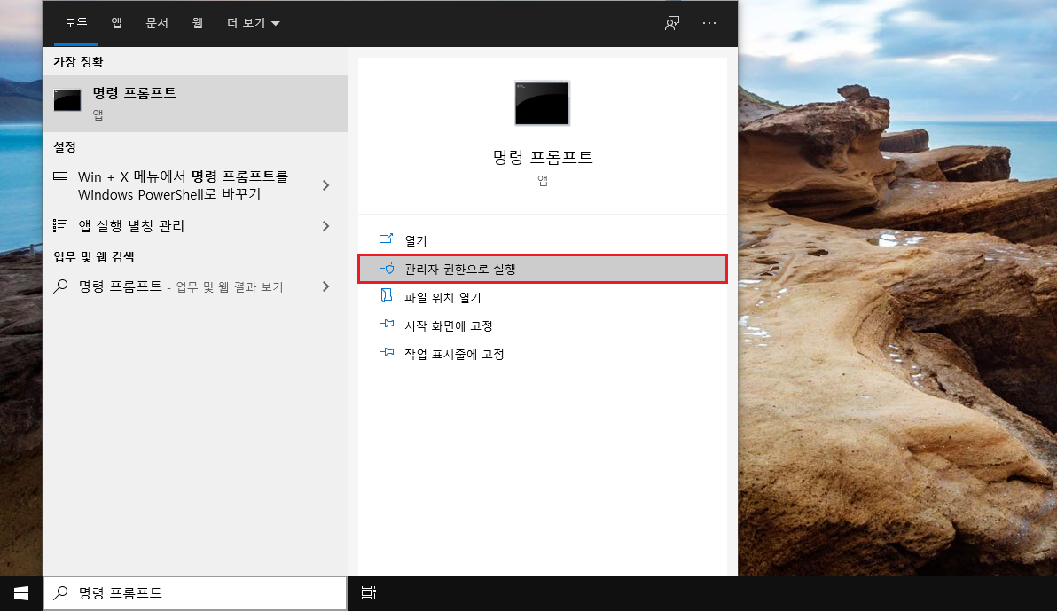Click the Command Prompt icon in best match
Screen dimensions: 1057x611
click(67, 100)
